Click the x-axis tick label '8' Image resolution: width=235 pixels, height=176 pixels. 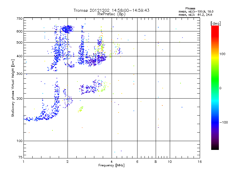click(x=156, y=162)
